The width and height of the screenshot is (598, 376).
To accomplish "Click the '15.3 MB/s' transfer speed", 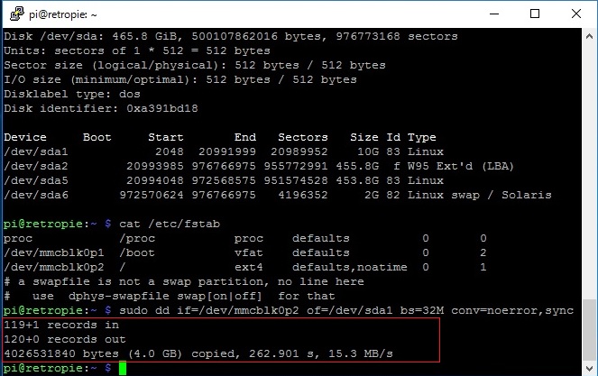I will click(361, 353).
